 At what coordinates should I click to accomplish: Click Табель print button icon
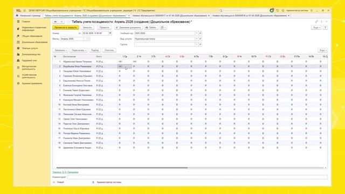[151, 27]
